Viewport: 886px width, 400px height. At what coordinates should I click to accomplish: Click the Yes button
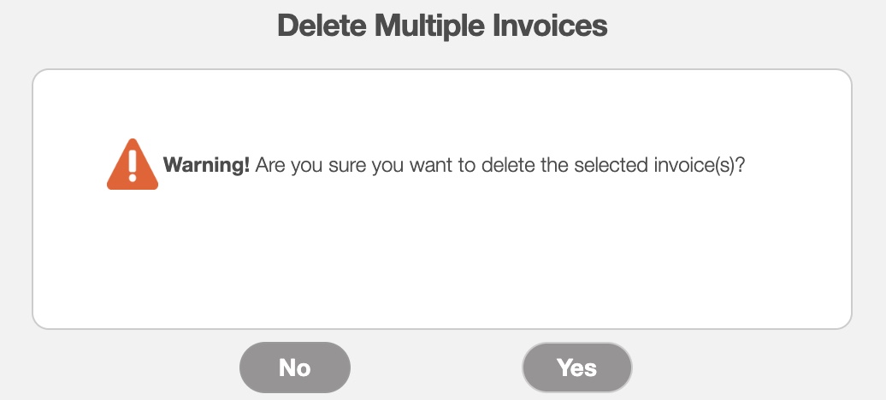[576, 368]
